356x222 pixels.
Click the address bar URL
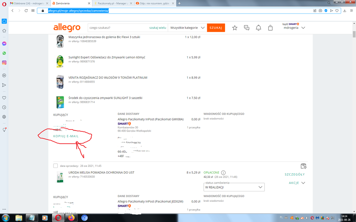pos(78,11)
